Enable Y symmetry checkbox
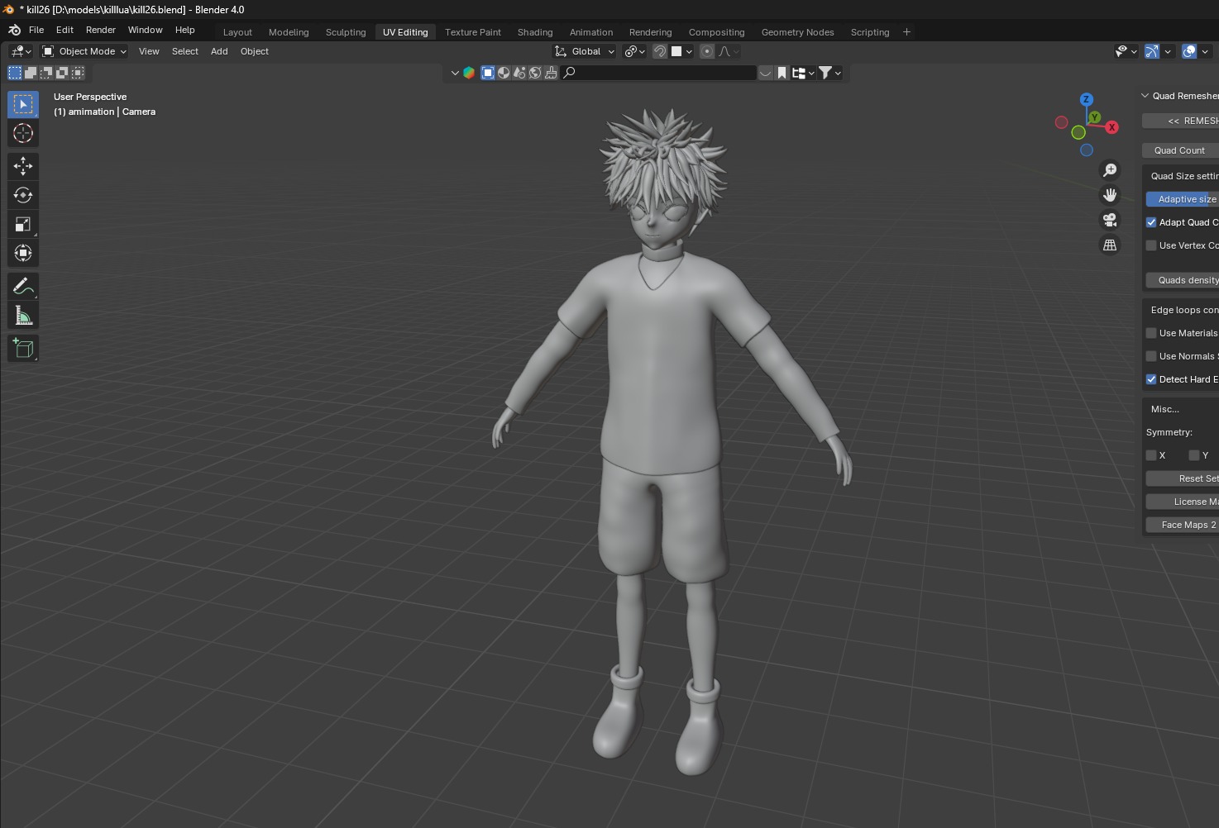This screenshot has height=828, width=1219. pyautogui.click(x=1194, y=455)
